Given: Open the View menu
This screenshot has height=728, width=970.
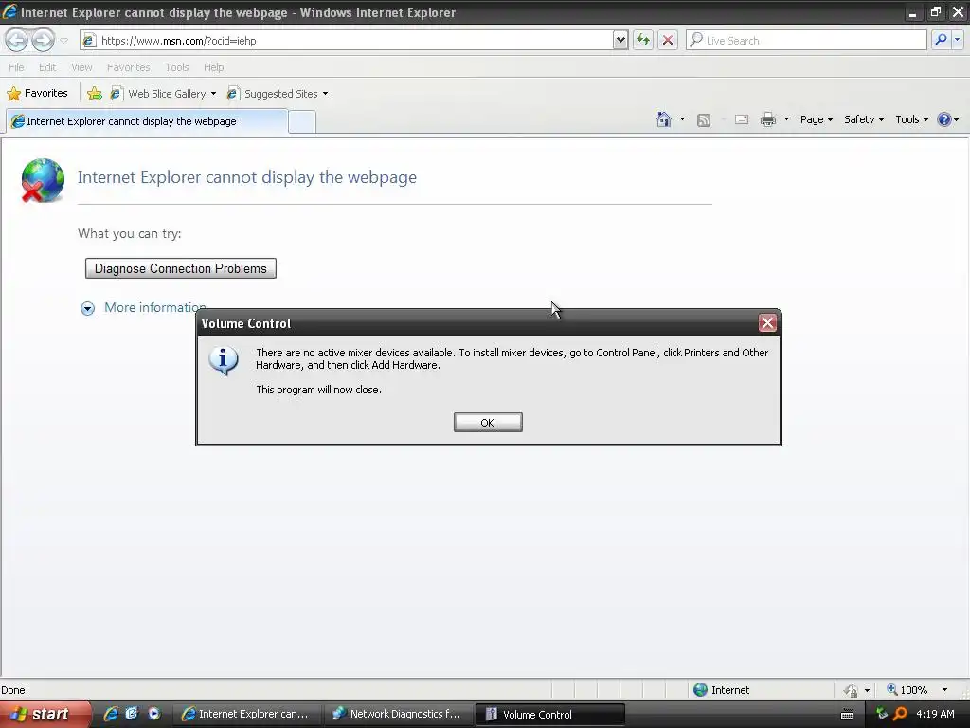Looking at the screenshot, I should click(81, 67).
